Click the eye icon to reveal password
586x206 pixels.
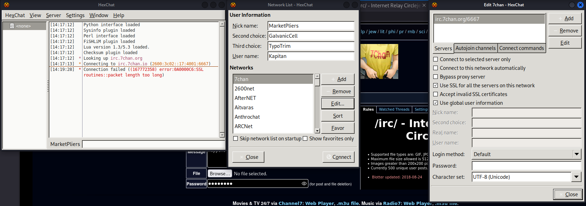(304, 184)
